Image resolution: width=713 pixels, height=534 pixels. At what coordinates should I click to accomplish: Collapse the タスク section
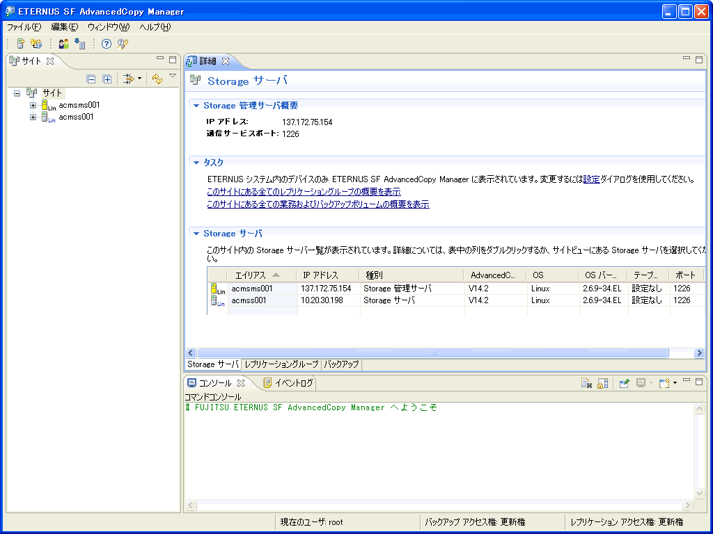click(x=196, y=163)
